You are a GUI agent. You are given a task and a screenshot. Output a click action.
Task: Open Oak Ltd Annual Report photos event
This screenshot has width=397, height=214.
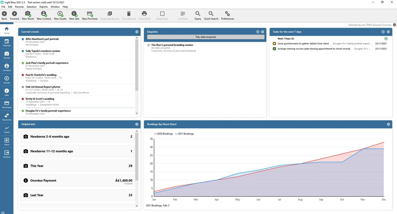coord(77,89)
